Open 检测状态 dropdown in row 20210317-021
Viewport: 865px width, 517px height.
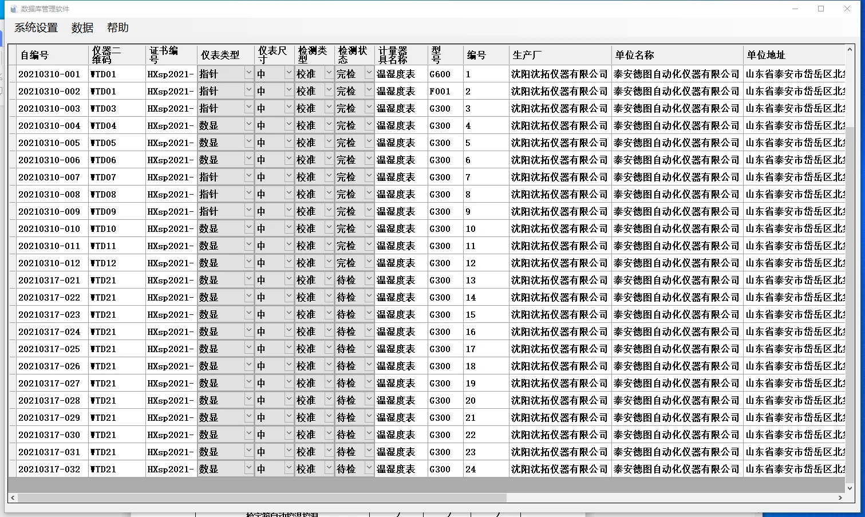(x=369, y=279)
